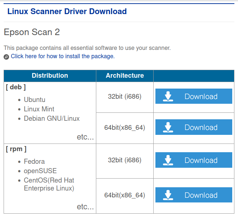
Task: Select the 'Linux Scanner Driver Download' heading
Action: coord(67,12)
